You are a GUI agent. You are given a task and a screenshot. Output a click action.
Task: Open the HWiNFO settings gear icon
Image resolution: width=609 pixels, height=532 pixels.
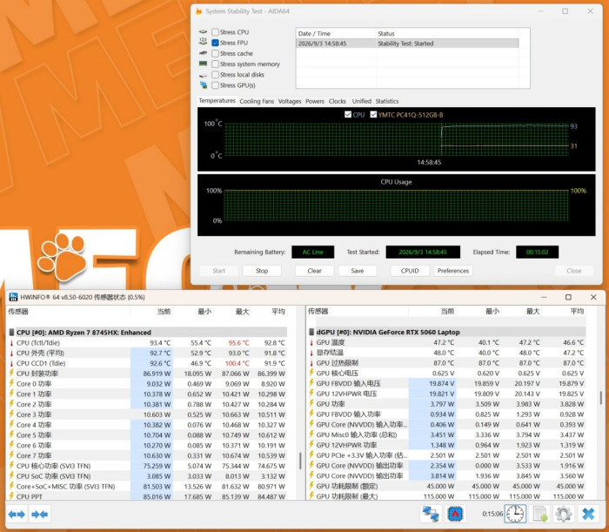564,514
